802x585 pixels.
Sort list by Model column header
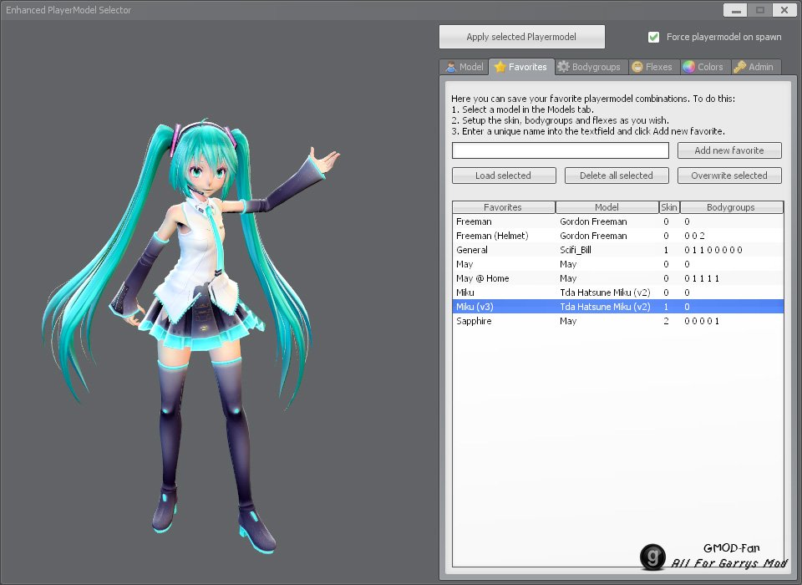point(607,207)
